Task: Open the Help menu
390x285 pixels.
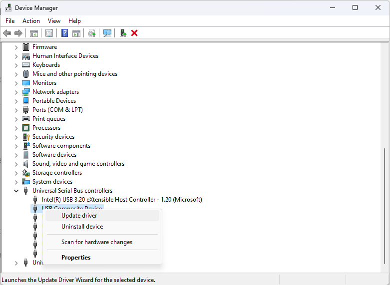Action: [74, 21]
